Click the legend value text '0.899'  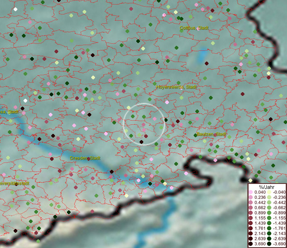(x=260, y=213)
